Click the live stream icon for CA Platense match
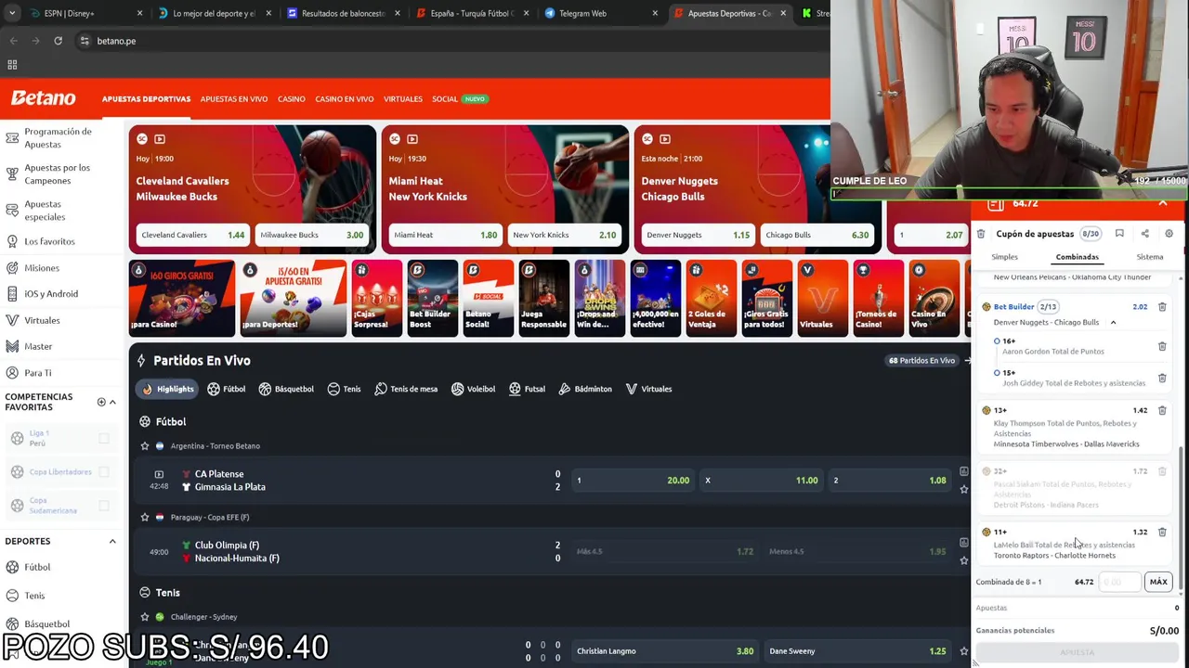1189x668 pixels. pos(159,474)
